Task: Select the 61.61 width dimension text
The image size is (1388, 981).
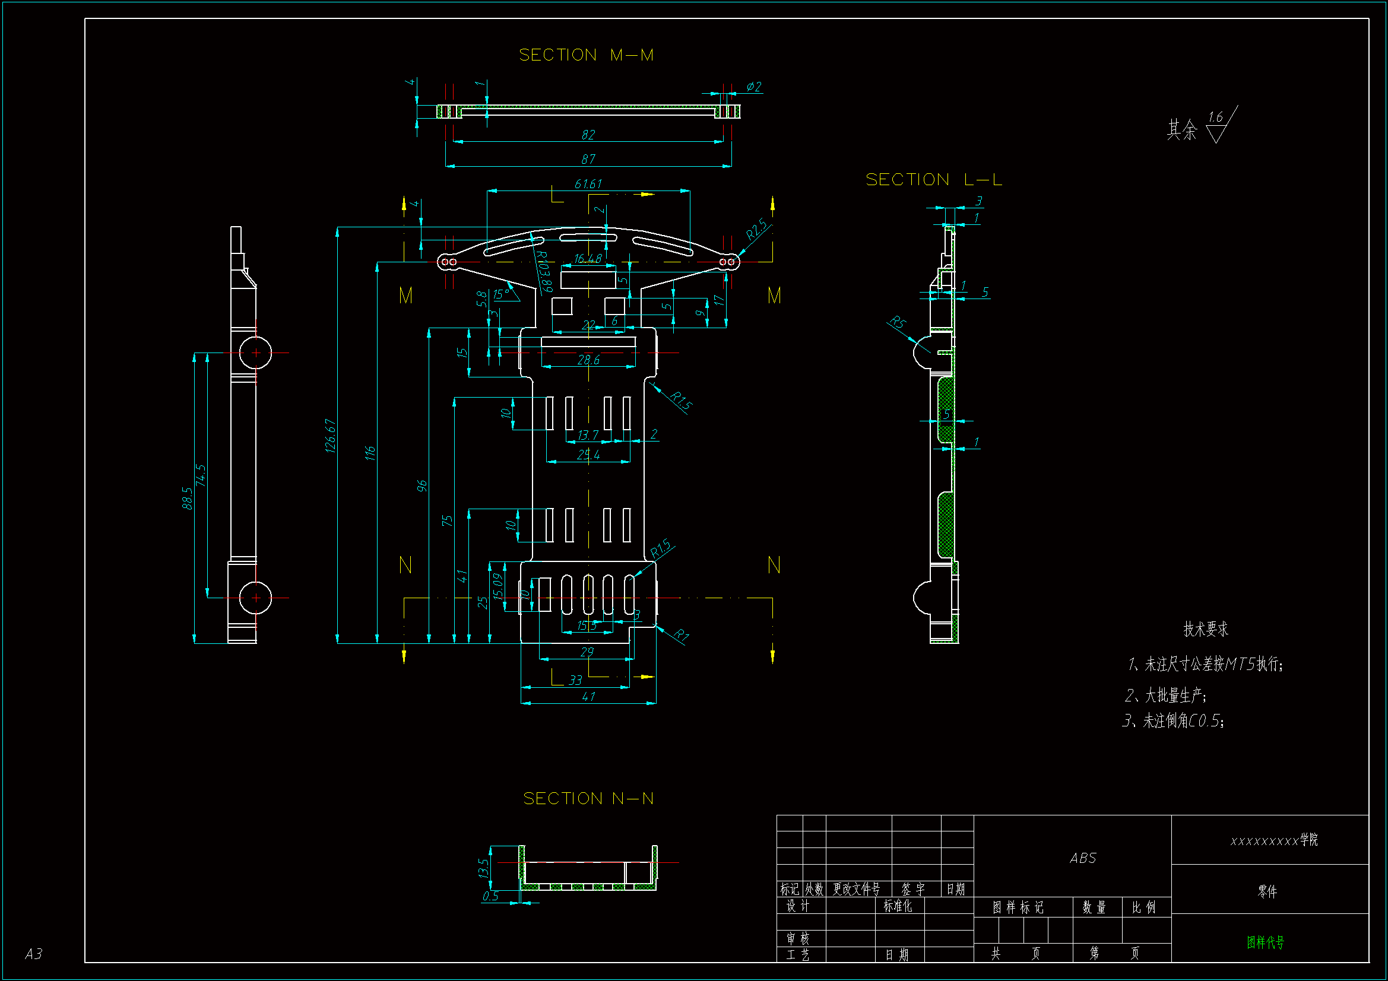Action: 588,183
